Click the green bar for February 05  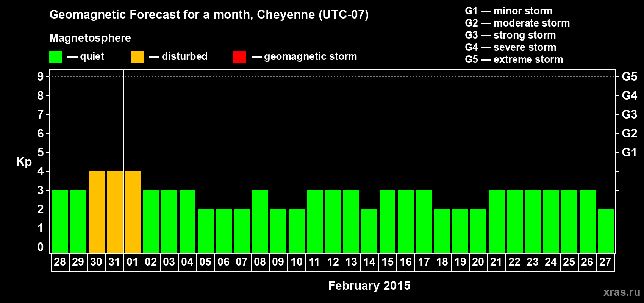(206, 231)
